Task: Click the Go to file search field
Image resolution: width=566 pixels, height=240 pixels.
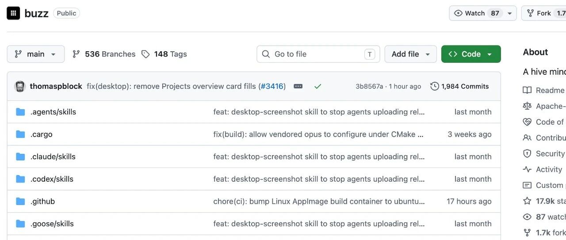Action: [318, 54]
